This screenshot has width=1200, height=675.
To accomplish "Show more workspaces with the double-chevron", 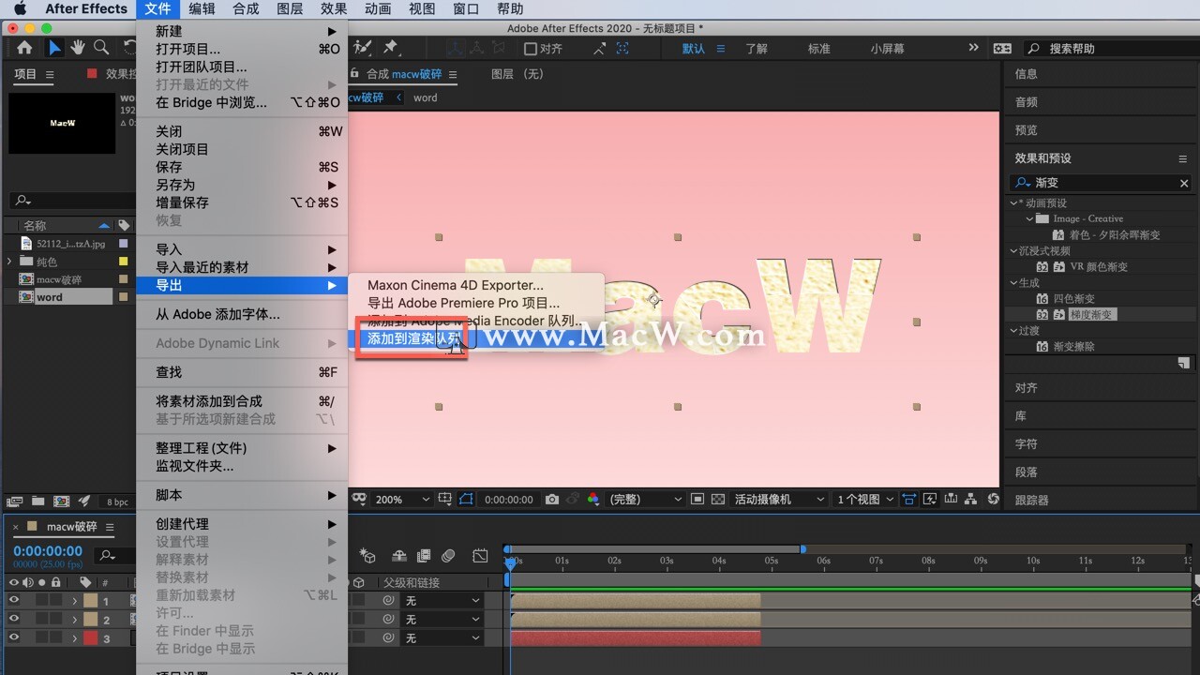I will pos(973,48).
